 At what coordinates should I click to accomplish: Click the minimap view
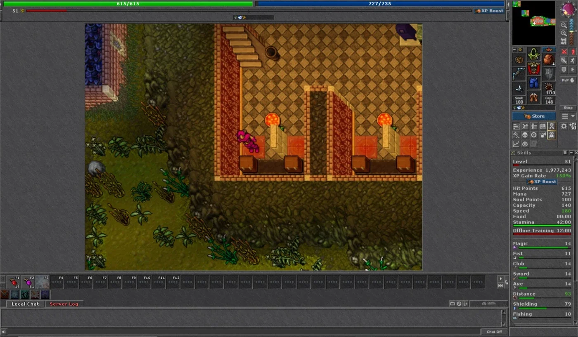pos(534,23)
